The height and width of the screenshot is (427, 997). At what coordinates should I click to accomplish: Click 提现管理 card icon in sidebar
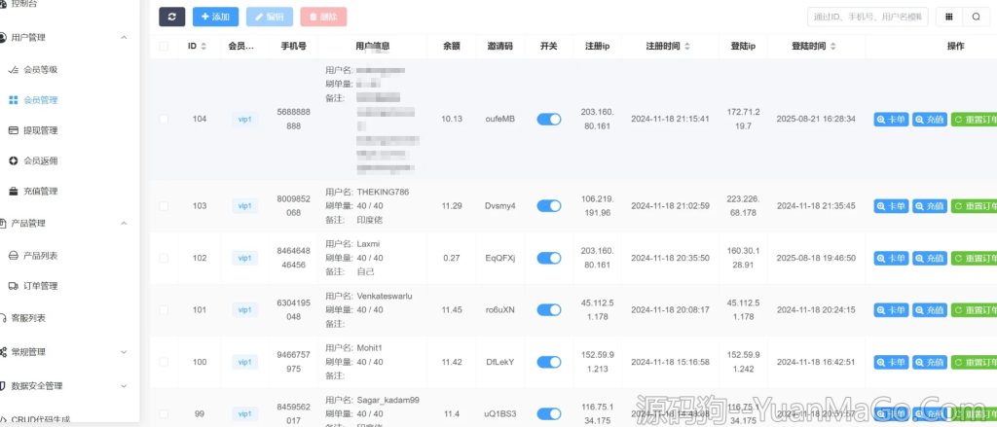pyautogui.click(x=13, y=131)
